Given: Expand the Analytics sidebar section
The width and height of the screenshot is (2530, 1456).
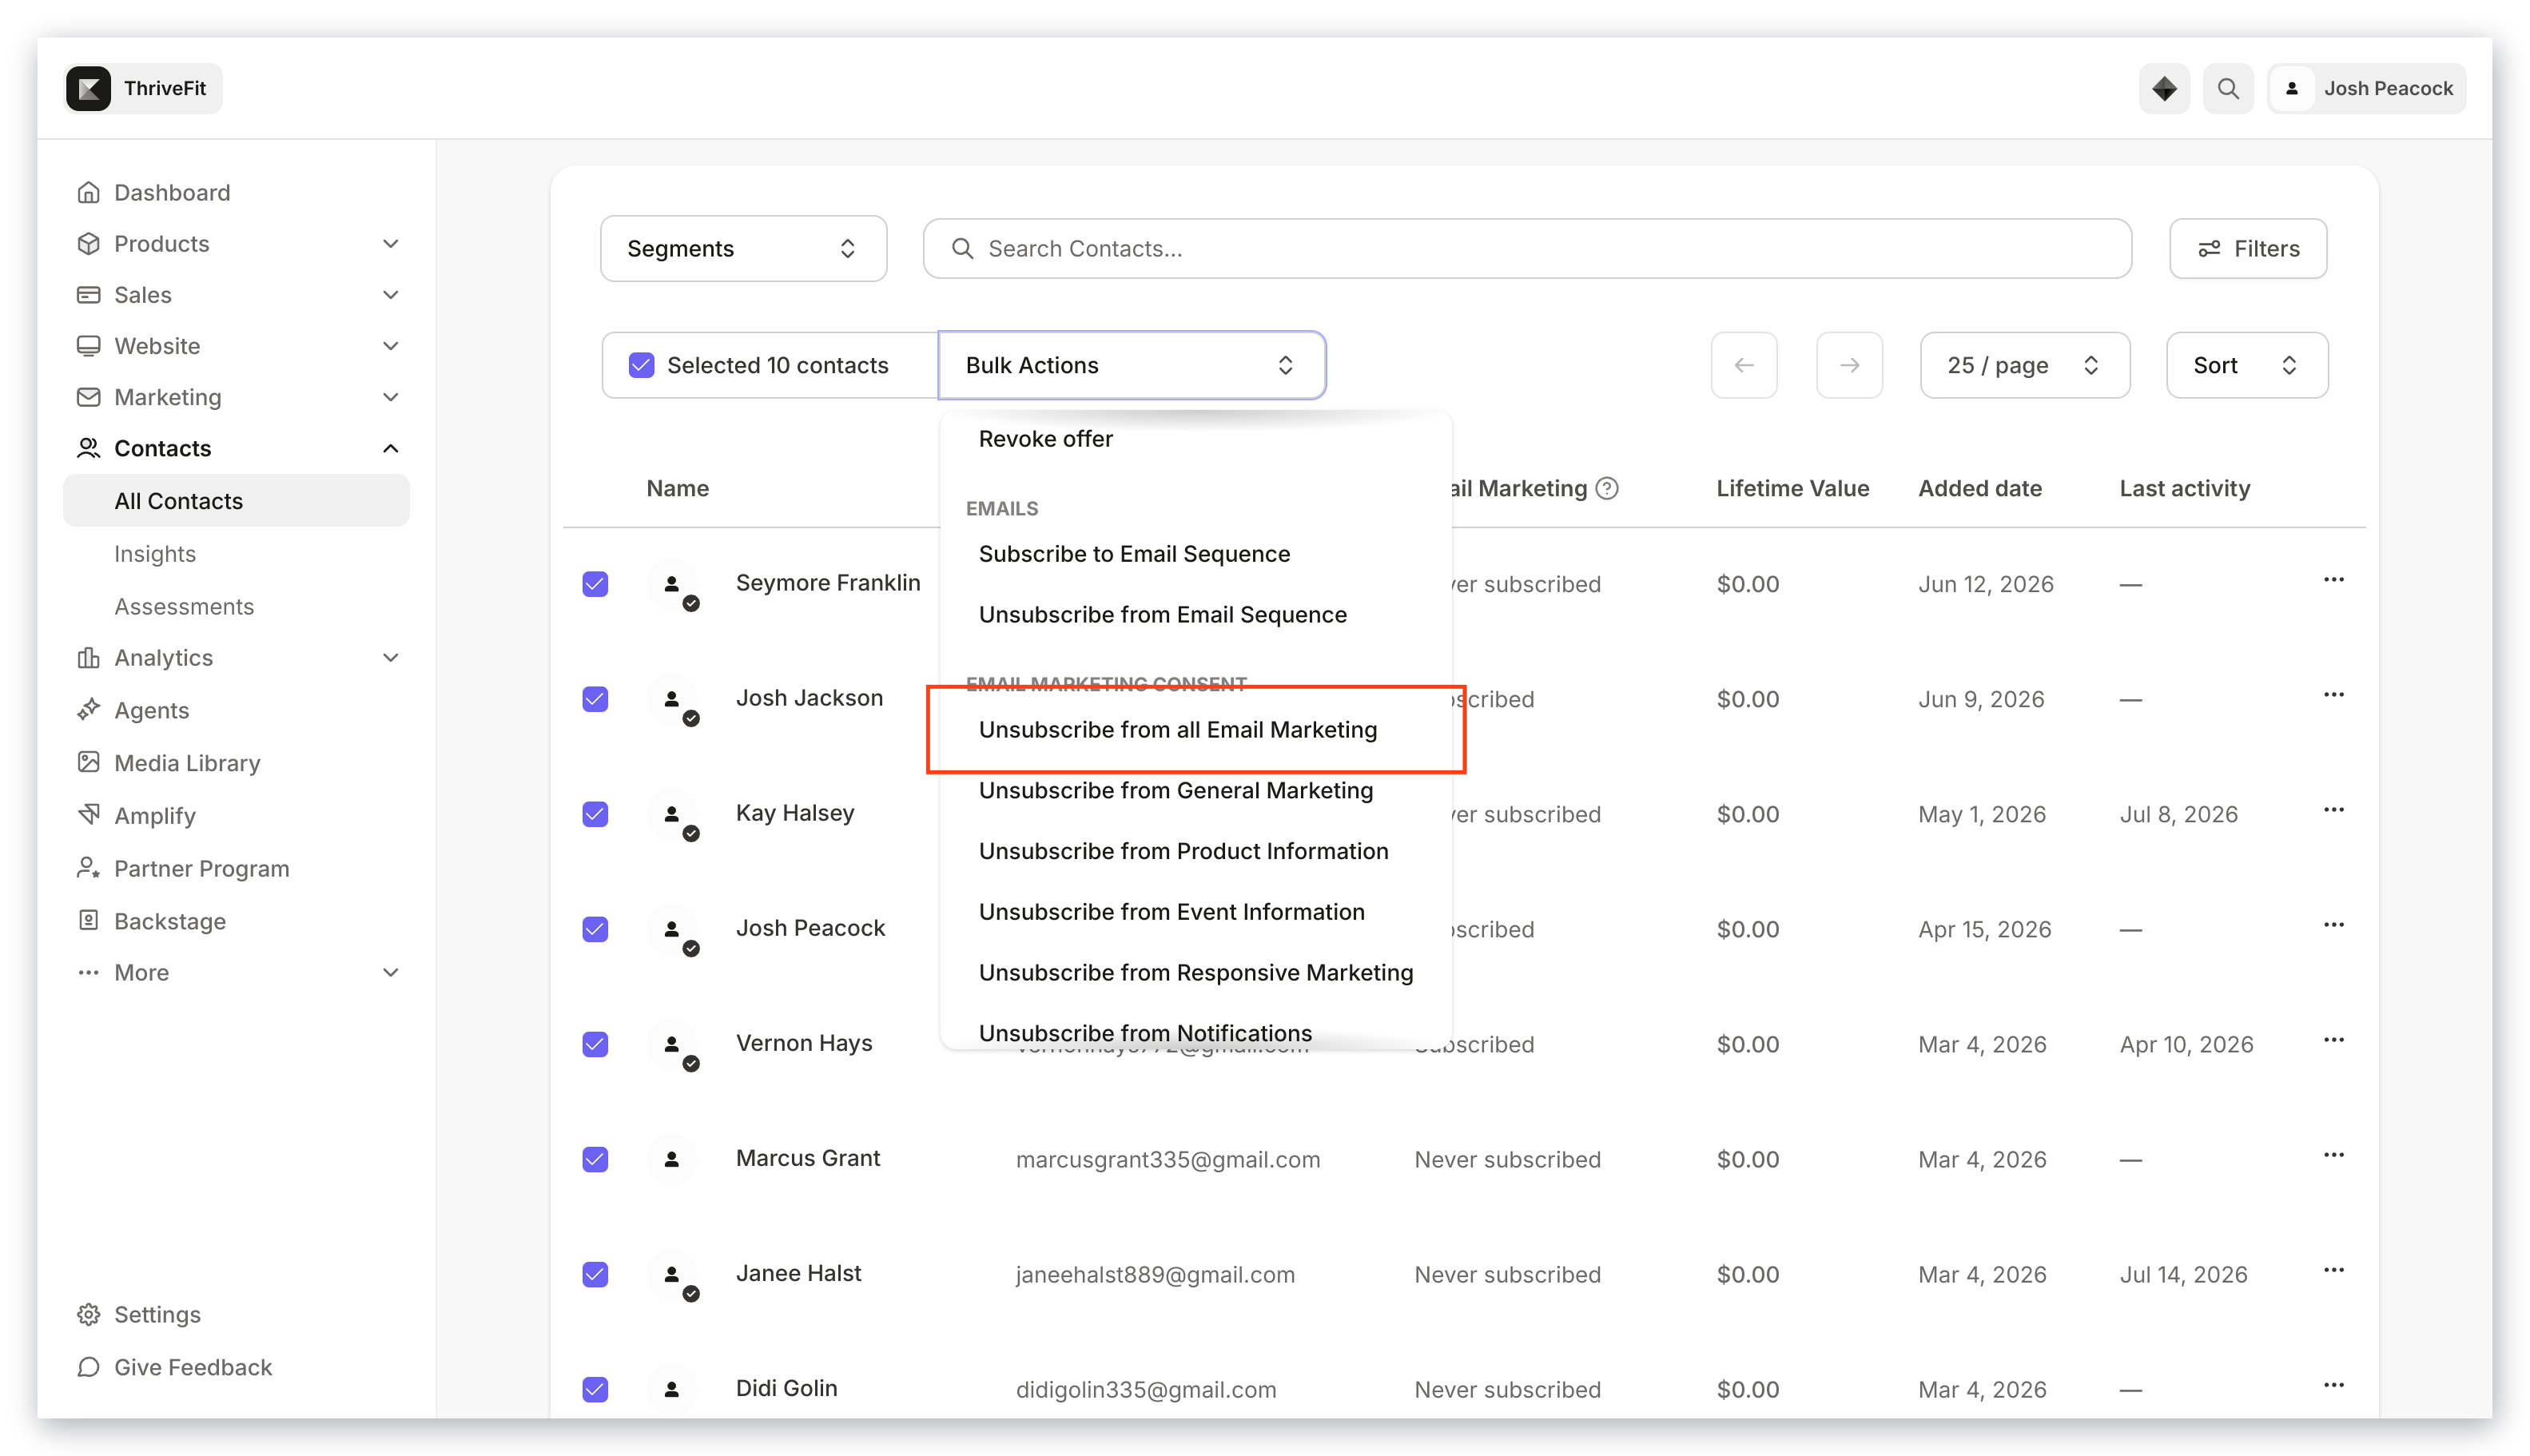Looking at the screenshot, I should click(x=390, y=657).
